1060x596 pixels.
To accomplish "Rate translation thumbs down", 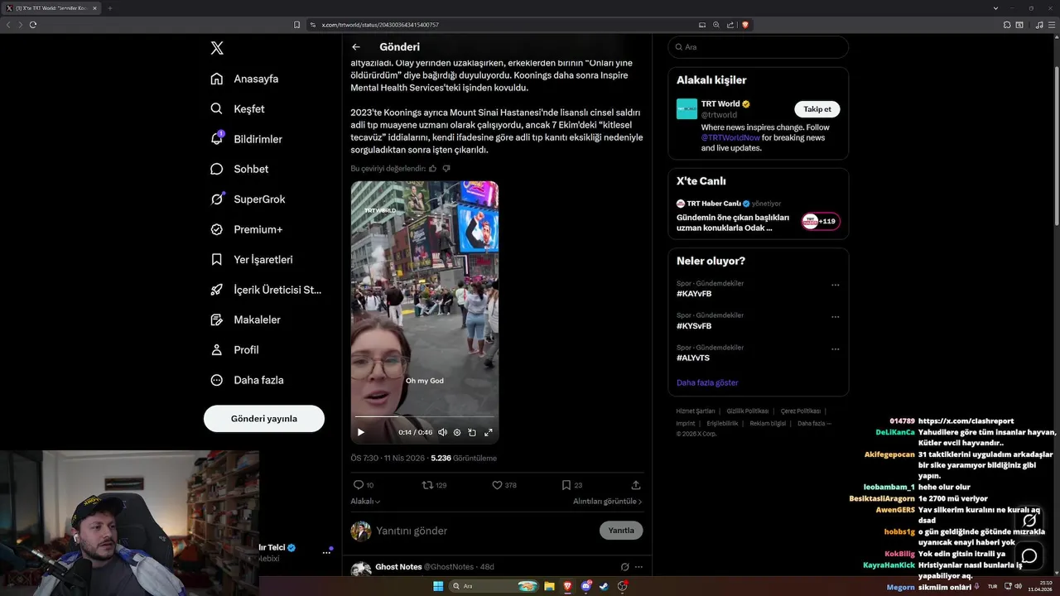I will coord(446,168).
